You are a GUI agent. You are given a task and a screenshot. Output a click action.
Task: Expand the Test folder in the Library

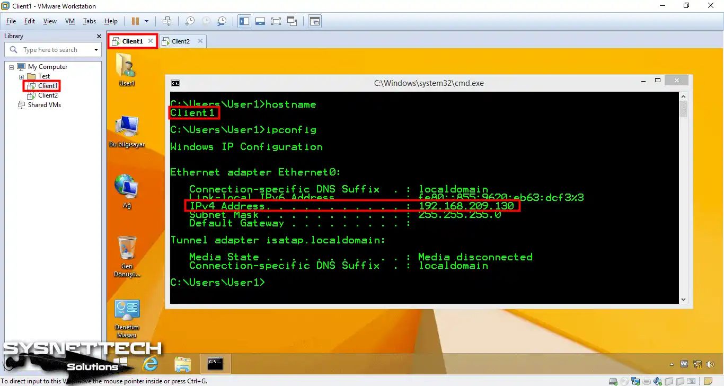20,76
